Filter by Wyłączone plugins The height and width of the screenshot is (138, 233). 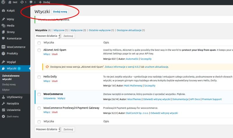pyautogui.click(x=76, y=30)
